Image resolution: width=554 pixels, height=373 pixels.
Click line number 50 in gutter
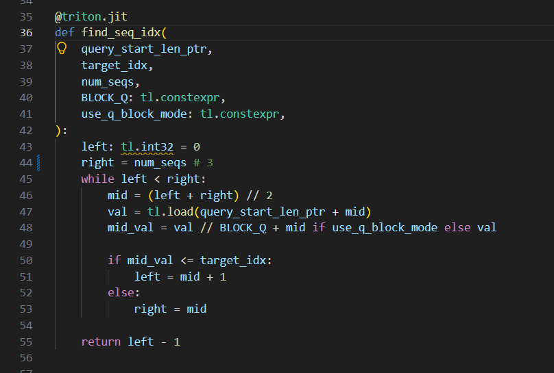pos(26,261)
